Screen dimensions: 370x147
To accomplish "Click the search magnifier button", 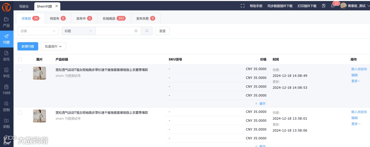I will point(147,31).
